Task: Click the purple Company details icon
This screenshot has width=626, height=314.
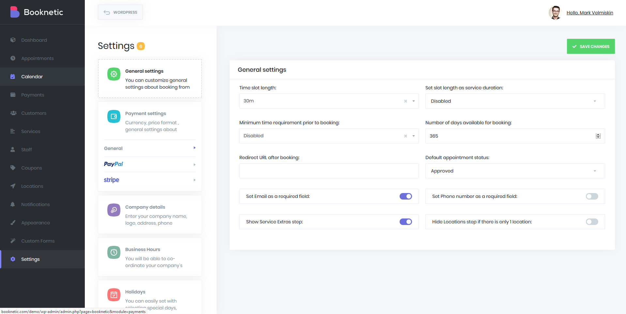Action: tap(114, 210)
